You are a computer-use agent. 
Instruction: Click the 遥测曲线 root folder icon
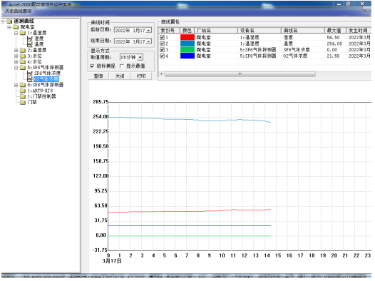(9, 21)
